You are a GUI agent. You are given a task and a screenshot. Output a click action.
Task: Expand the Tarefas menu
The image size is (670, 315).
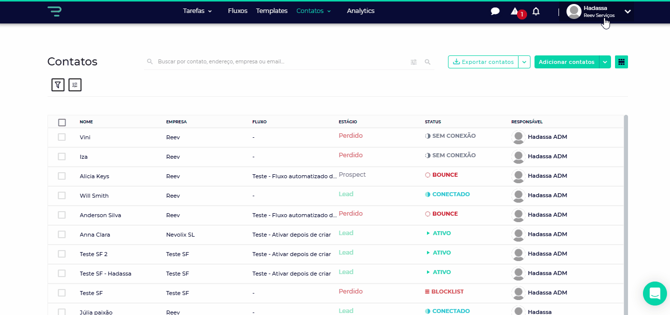point(197,11)
